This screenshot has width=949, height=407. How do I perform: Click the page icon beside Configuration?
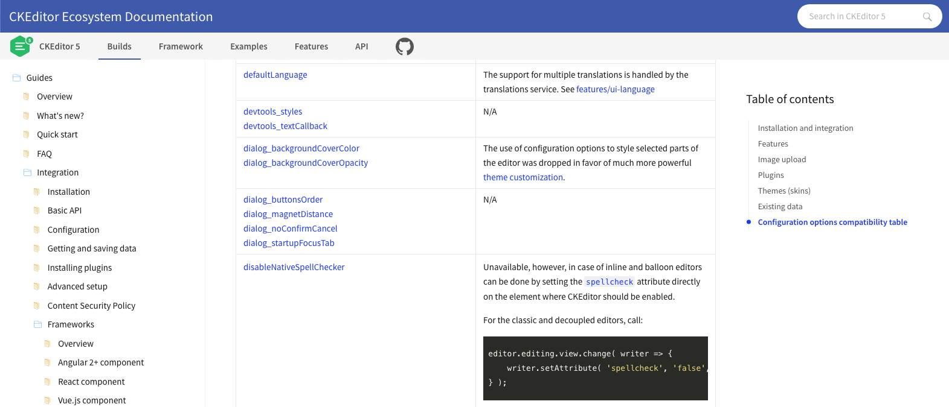click(x=37, y=230)
